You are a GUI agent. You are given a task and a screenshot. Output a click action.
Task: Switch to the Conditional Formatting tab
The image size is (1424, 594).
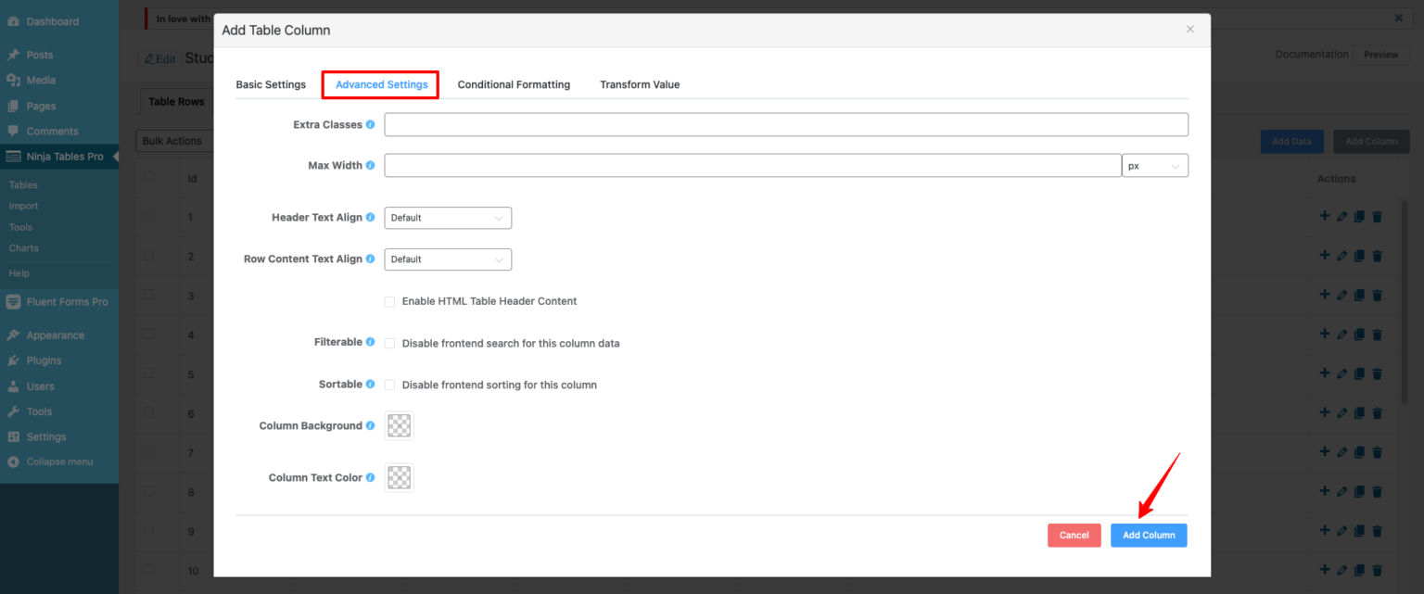514,84
